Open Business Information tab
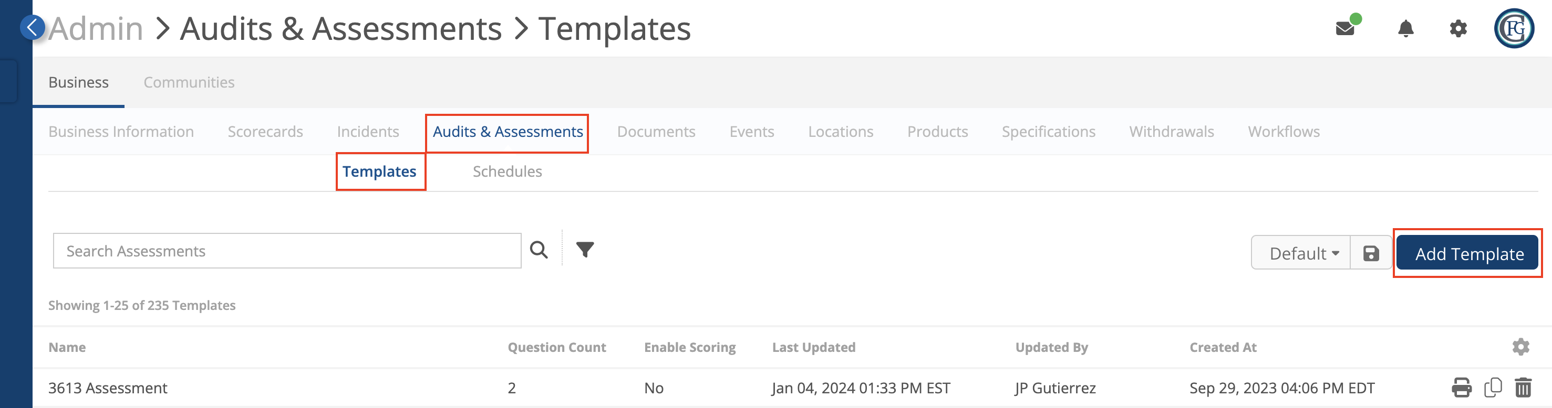Viewport: 1552px width, 408px height. click(x=121, y=132)
